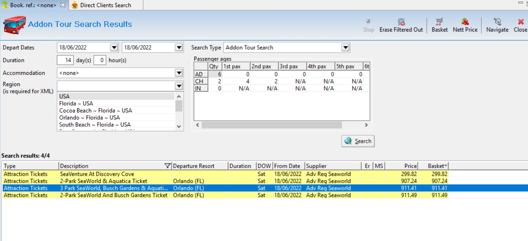Select South Beach ~ Florida ~ USA
The image size is (528, 241).
tap(116, 125)
